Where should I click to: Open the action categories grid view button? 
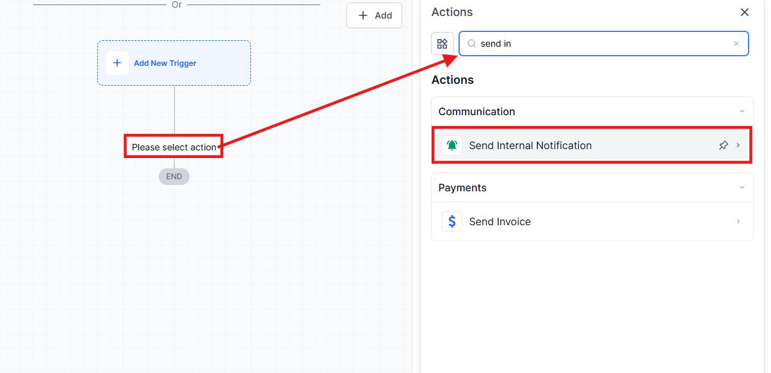(x=442, y=44)
